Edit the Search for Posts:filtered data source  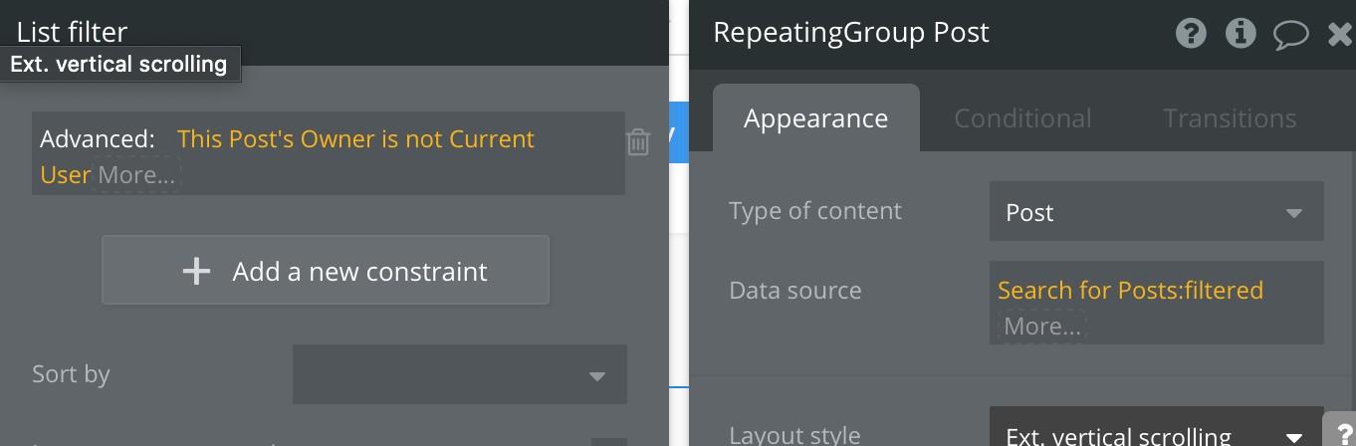pyautogui.click(x=1130, y=290)
